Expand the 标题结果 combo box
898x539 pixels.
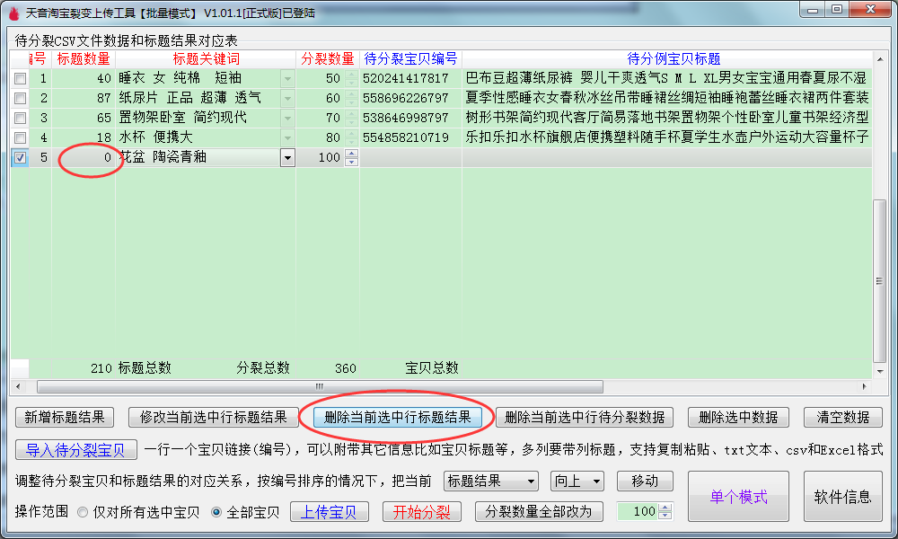point(531,482)
